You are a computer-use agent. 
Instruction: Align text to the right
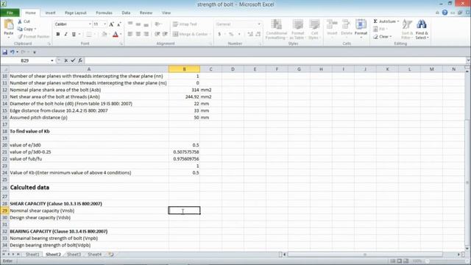(x=146, y=35)
